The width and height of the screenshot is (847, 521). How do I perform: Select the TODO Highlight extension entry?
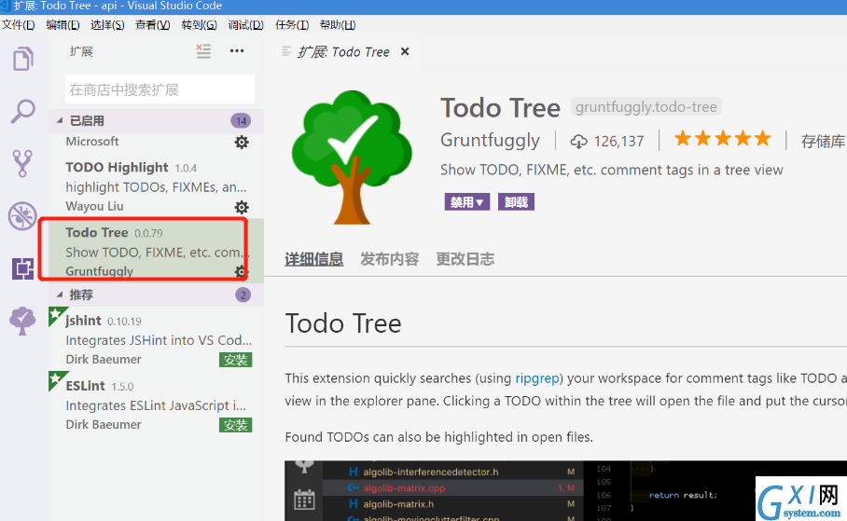156,186
